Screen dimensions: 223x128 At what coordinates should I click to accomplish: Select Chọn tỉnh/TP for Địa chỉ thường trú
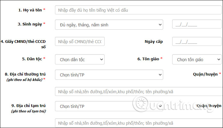(x=109, y=75)
